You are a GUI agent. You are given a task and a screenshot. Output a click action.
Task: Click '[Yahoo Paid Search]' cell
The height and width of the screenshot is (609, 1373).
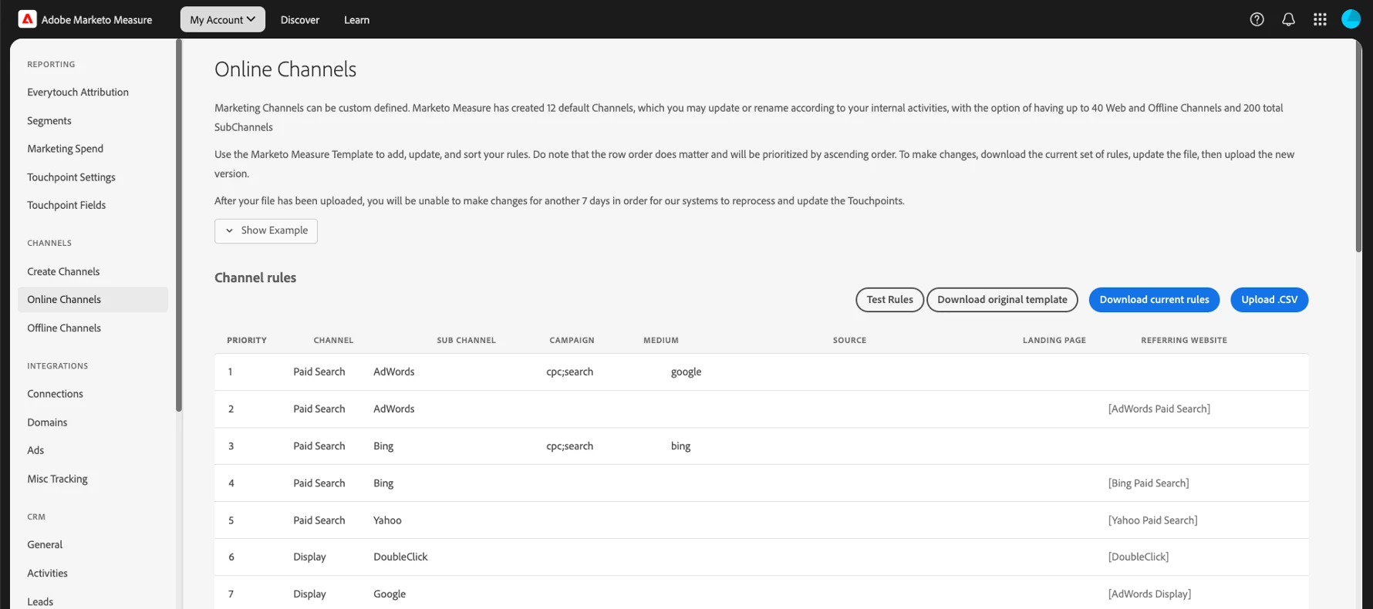tap(1152, 520)
